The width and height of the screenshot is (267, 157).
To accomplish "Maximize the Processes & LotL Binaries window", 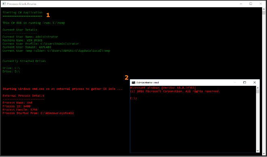I will (251, 4).
